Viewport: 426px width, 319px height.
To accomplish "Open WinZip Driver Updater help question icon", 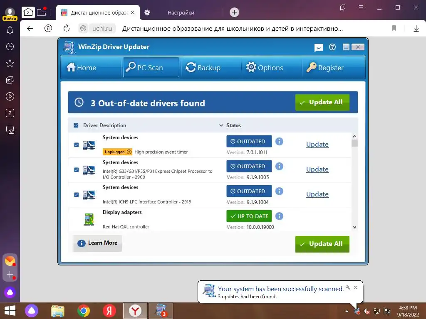I will coord(332,47).
